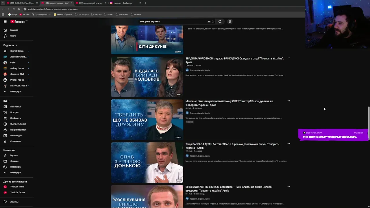Open more options for ВІН ЗРАДЖУЄ video
The image size is (370, 208).
288,186
